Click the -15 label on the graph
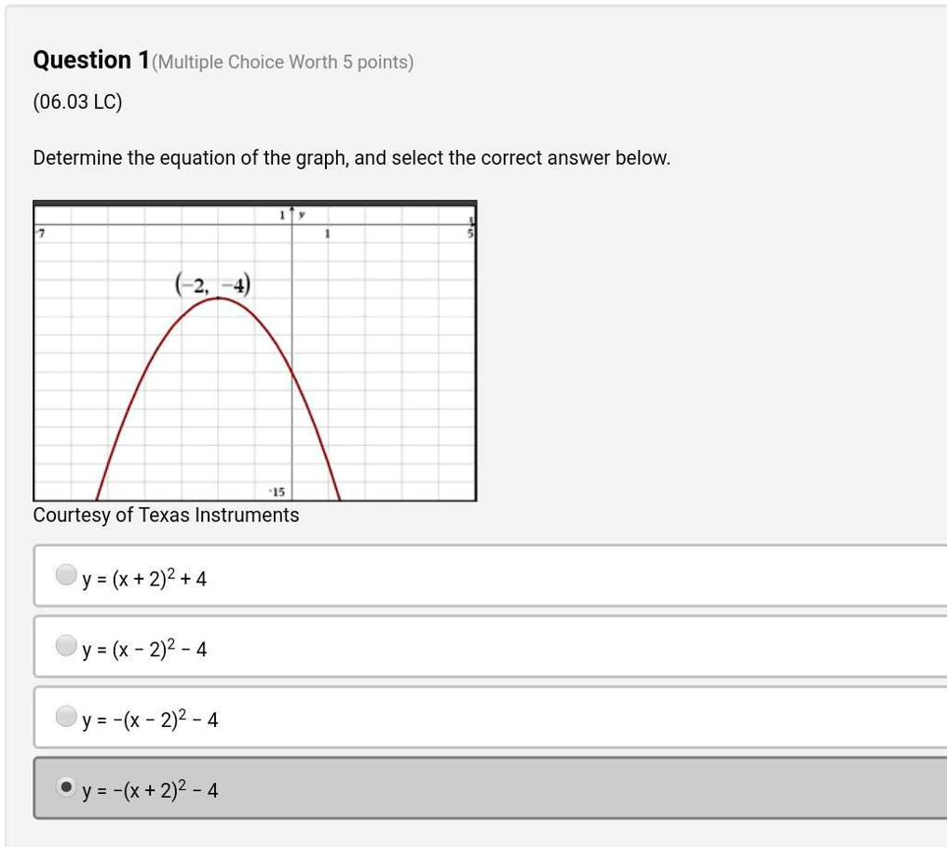947x847 pixels. click(x=277, y=491)
